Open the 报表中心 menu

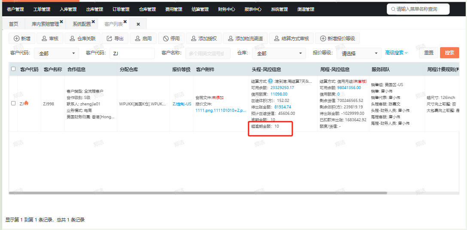pyautogui.click(x=253, y=9)
